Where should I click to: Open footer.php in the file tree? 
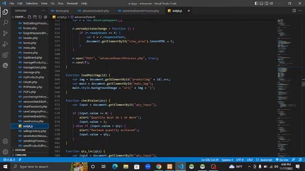[x=30, y=28]
